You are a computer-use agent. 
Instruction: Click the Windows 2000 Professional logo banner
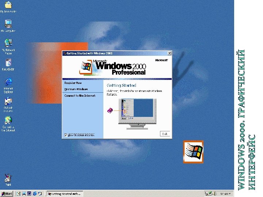pos(113,67)
